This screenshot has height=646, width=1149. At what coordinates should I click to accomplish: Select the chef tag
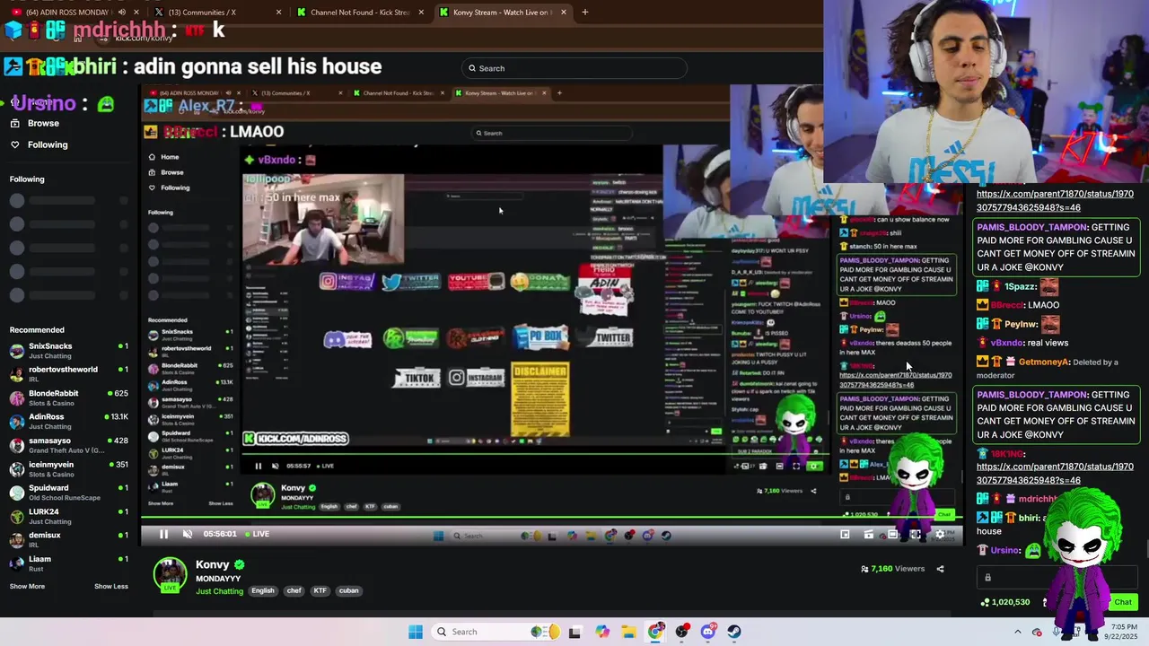(x=294, y=590)
